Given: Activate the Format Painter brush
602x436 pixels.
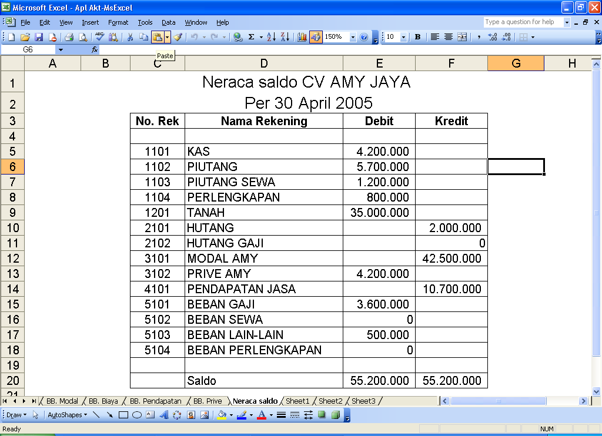Looking at the screenshot, I should [178, 37].
